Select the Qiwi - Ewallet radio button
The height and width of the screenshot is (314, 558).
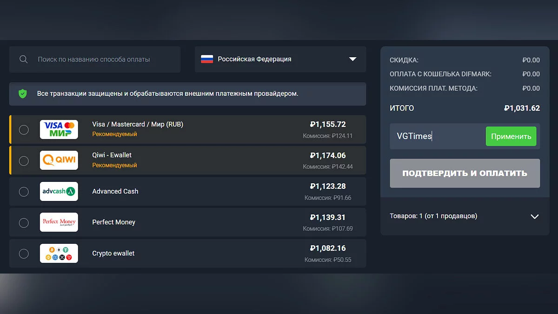24,161
